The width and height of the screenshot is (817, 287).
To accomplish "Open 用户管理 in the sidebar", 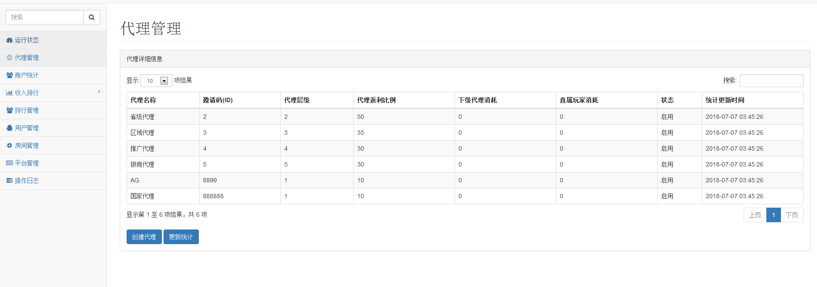I will (27, 128).
